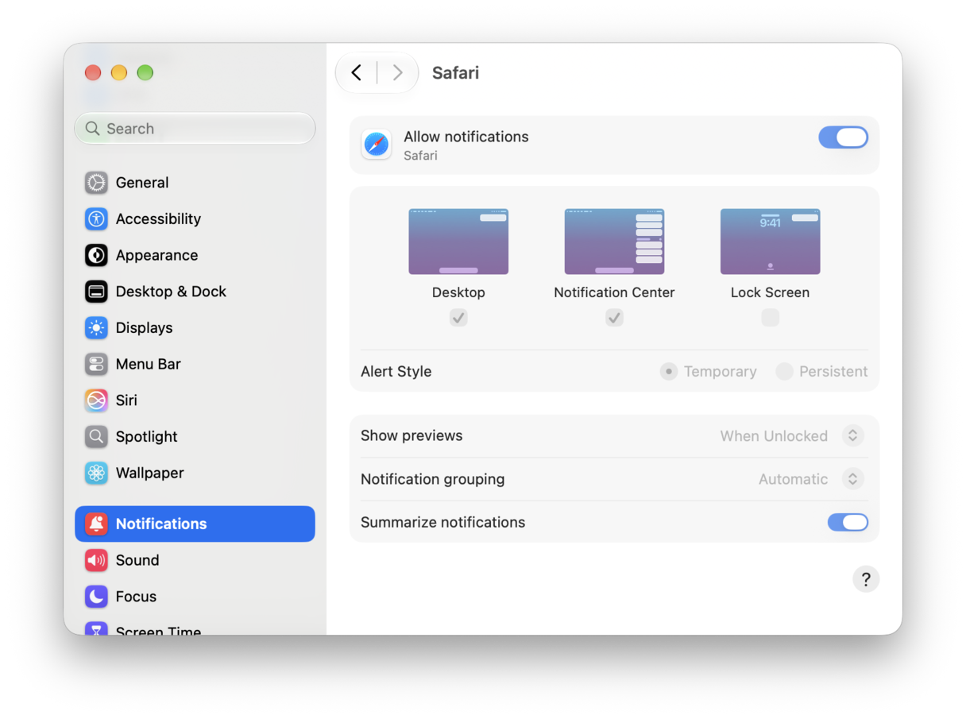This screenshot has height=719, width=966.
Task: Click the Spotlight magnifier icon in sidebar
Action: 96,436
